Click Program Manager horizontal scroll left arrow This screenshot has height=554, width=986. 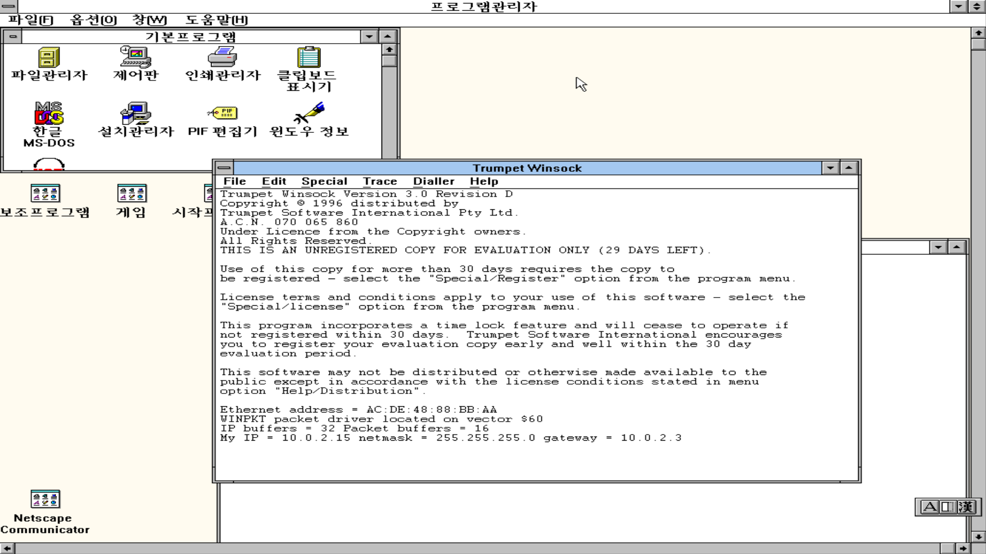[x=7, y=548]
